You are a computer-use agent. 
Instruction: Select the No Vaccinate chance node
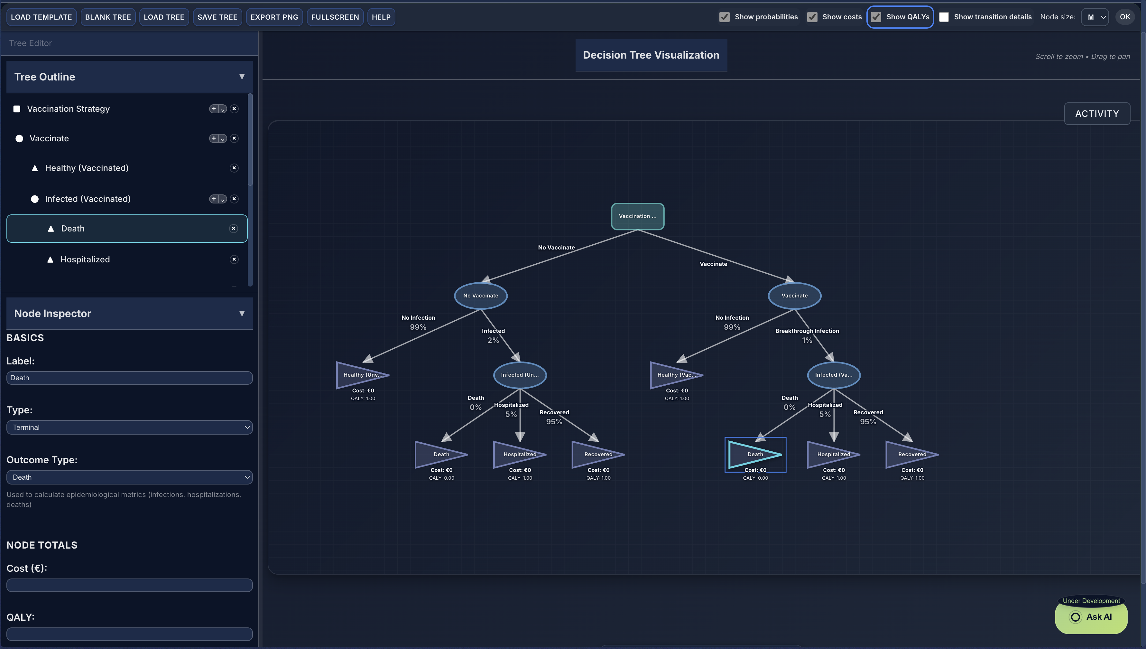click(481, 296)
